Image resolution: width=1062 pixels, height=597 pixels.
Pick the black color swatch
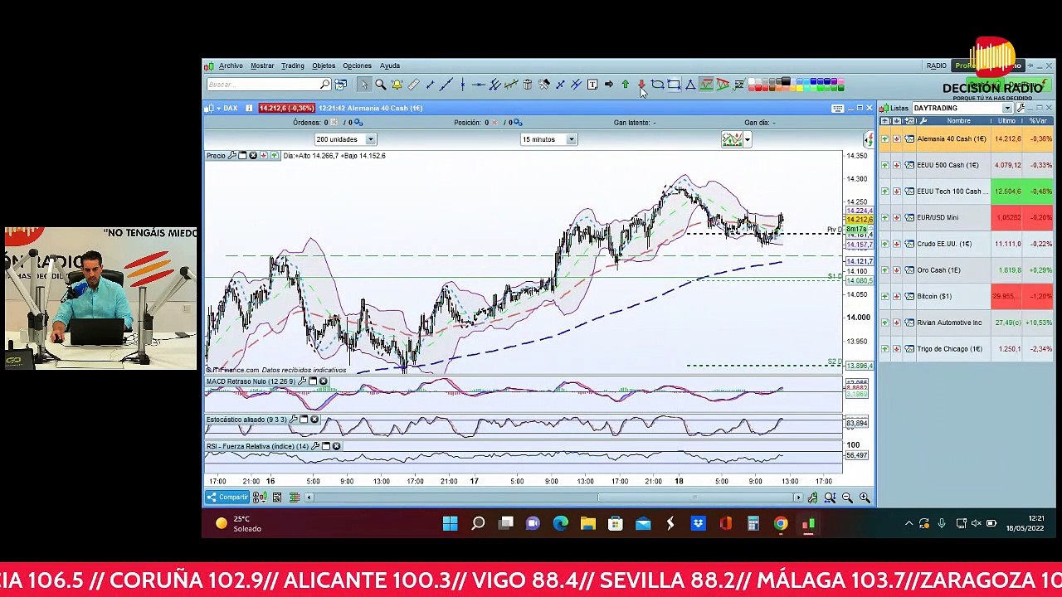click(x=784, y=81)
